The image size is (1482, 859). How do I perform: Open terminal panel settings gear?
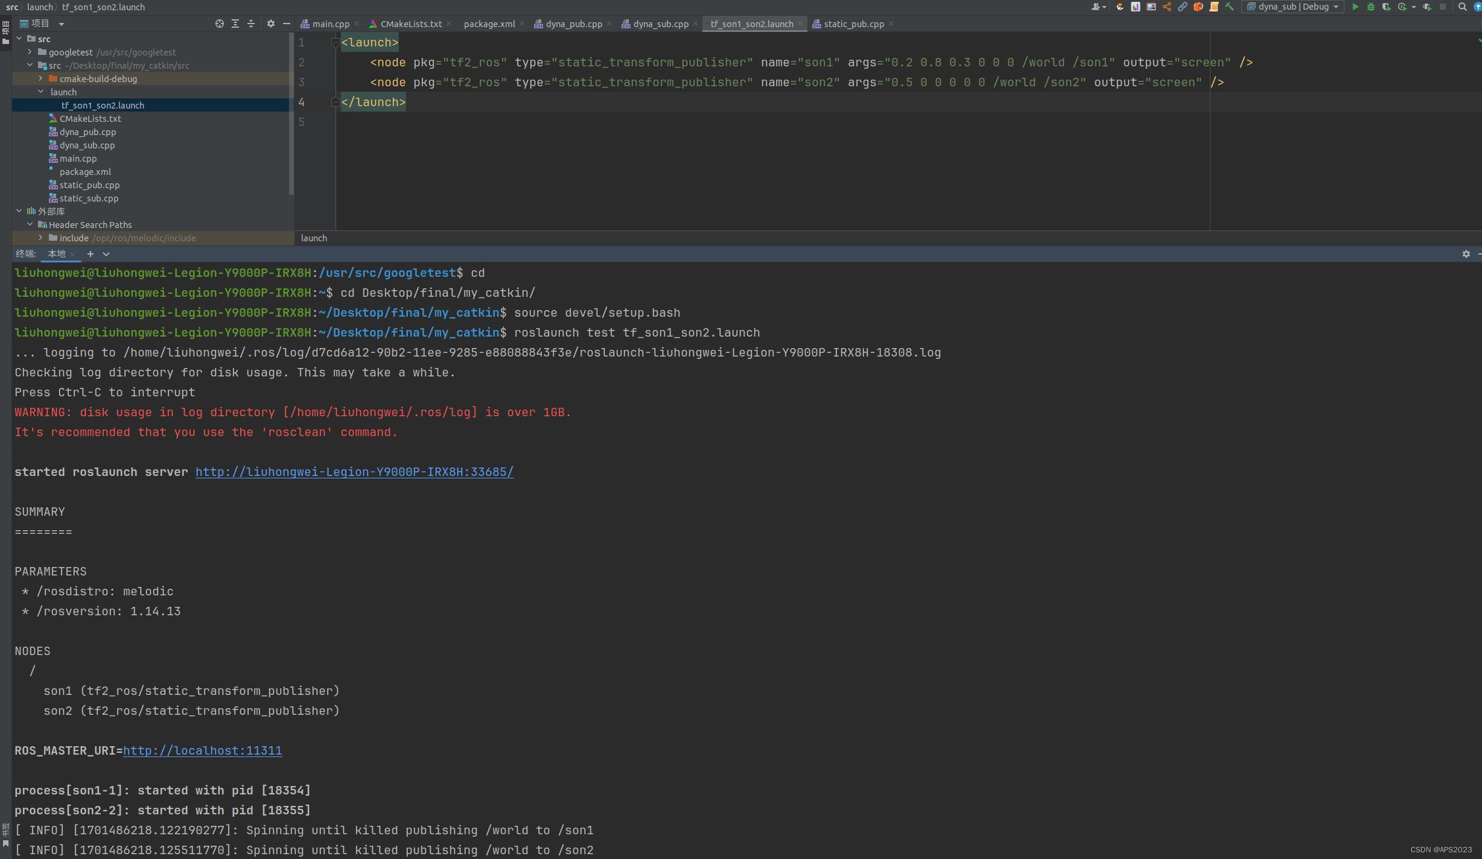coord(1466,254)
